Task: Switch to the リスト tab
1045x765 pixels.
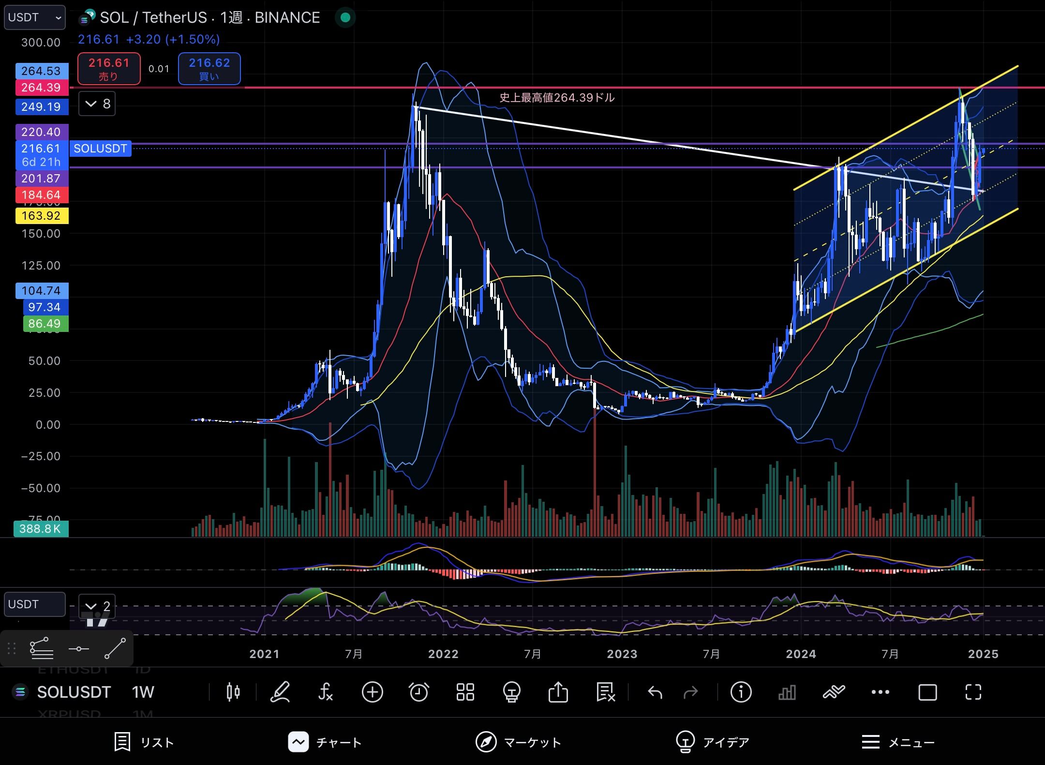Action: click(x=144, y=742)
